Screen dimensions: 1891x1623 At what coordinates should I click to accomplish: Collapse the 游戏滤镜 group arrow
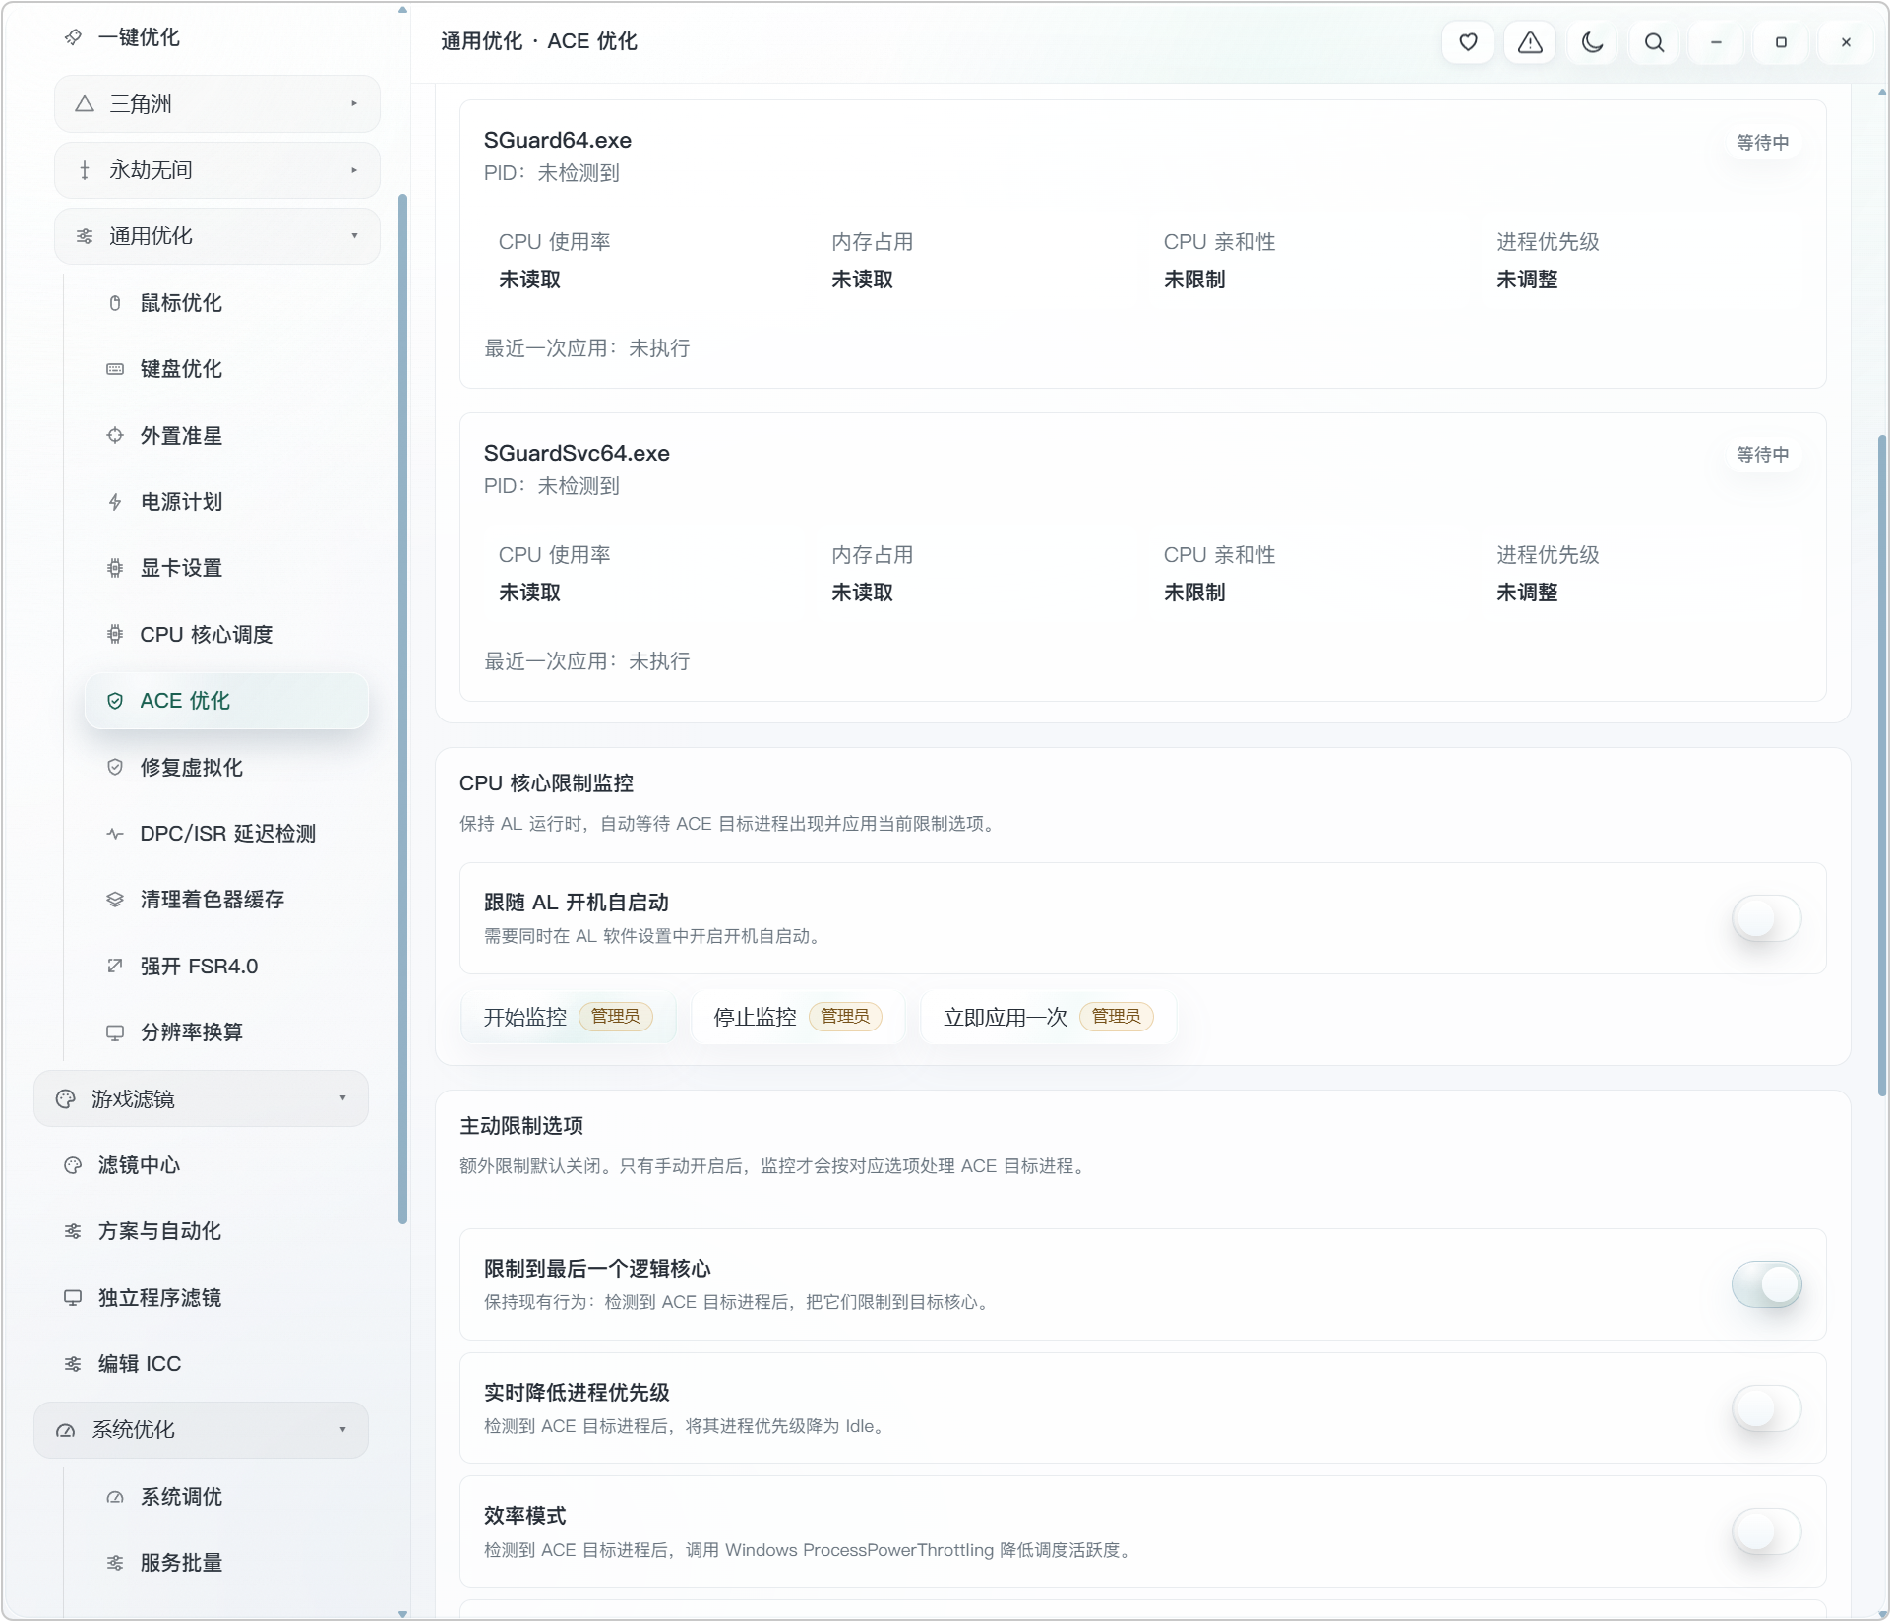pos(342,1098)
